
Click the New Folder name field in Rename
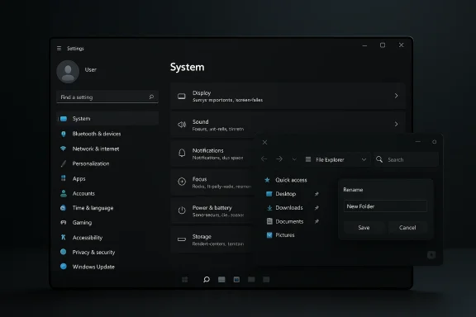click(385, 206)
